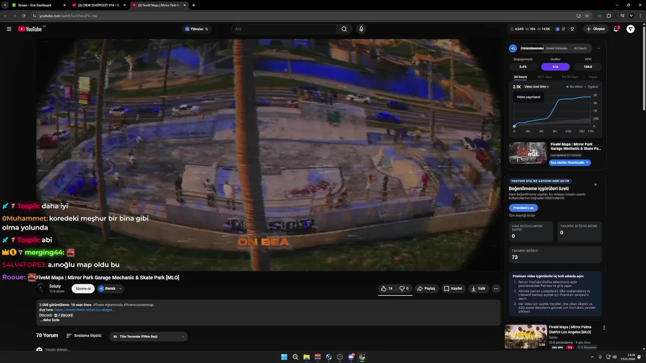Start voice search with microphone icon
646x363 pixels.
tap(361, 29)
